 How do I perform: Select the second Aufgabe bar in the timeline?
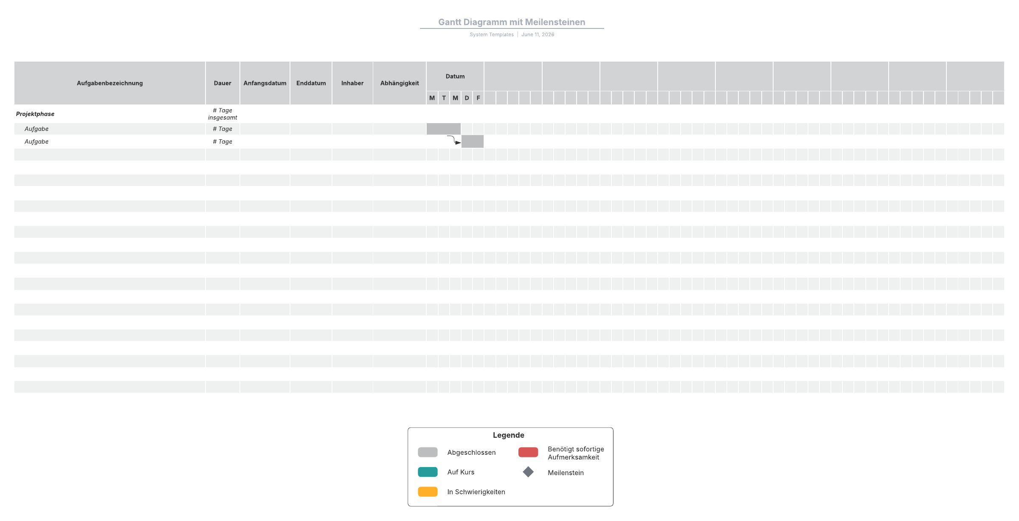(473, 141)
